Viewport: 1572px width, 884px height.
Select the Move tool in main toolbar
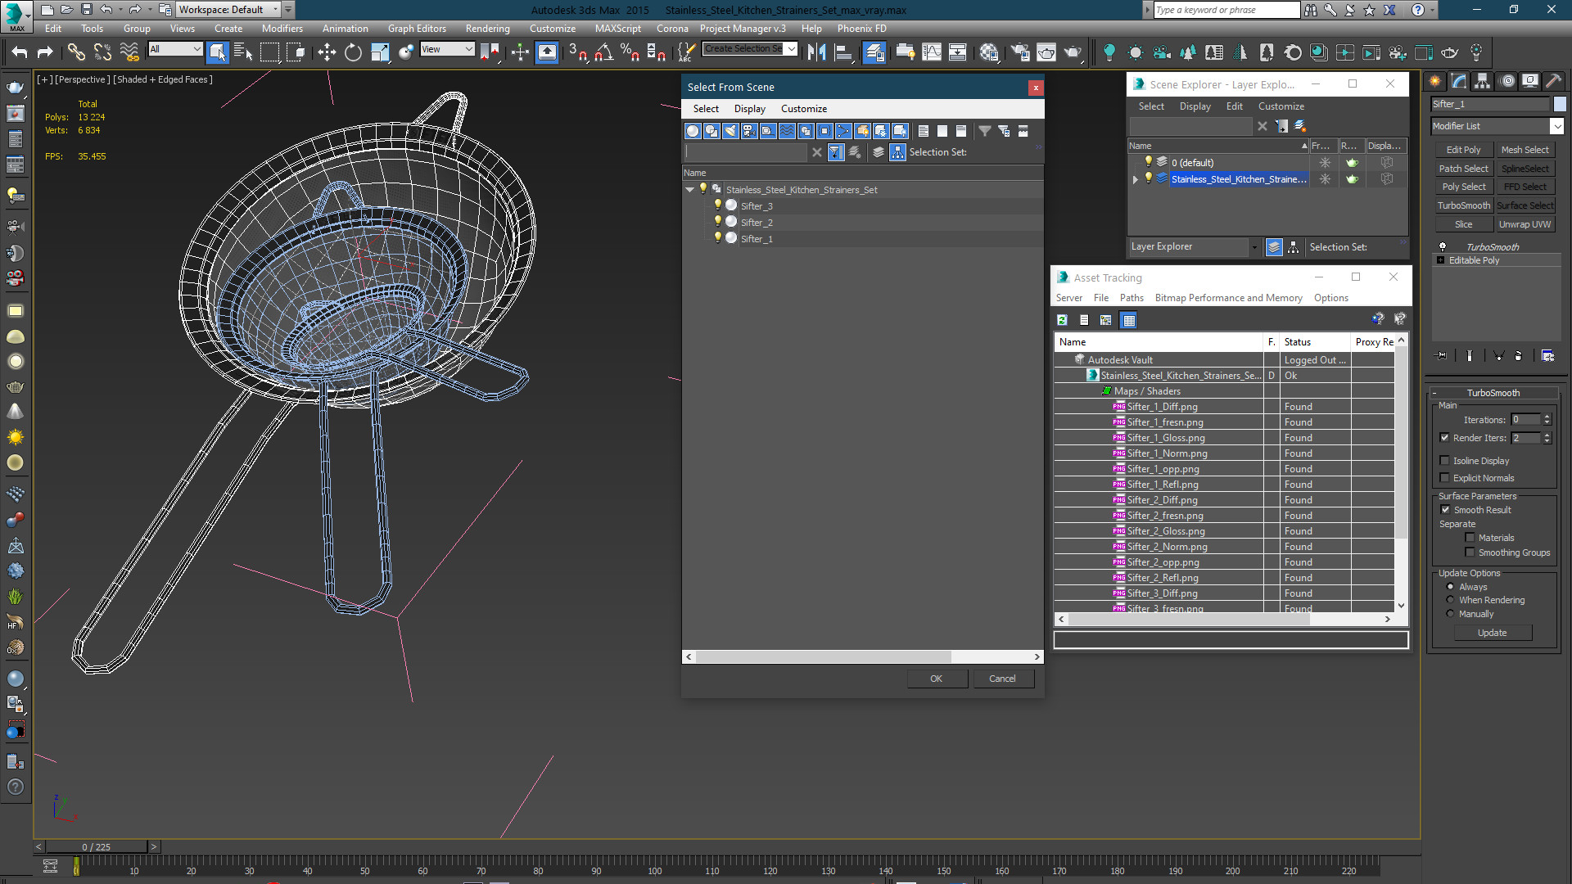coord(327,52)
